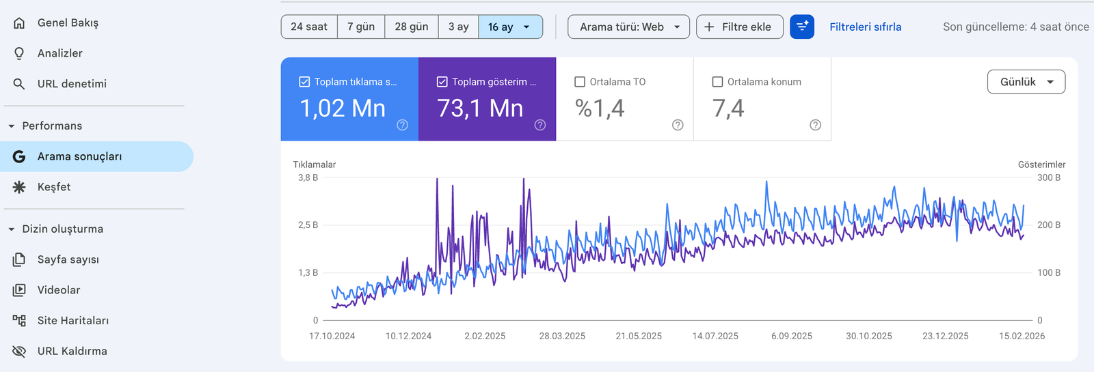Open Arama sonuçları in the sidebar
This screenshot has height=372, width=1094.
(79, 156)
